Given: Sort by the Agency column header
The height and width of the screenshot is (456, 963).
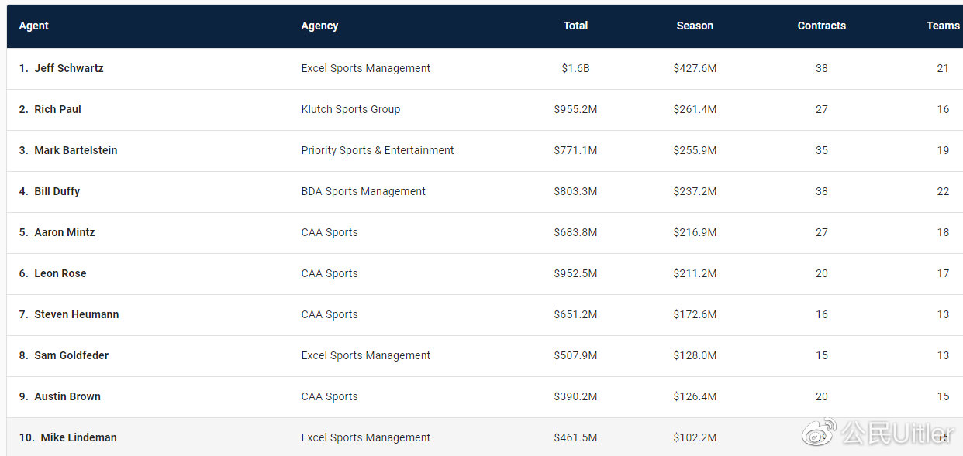Looking at the screenshot, I should tap(319, 26).
